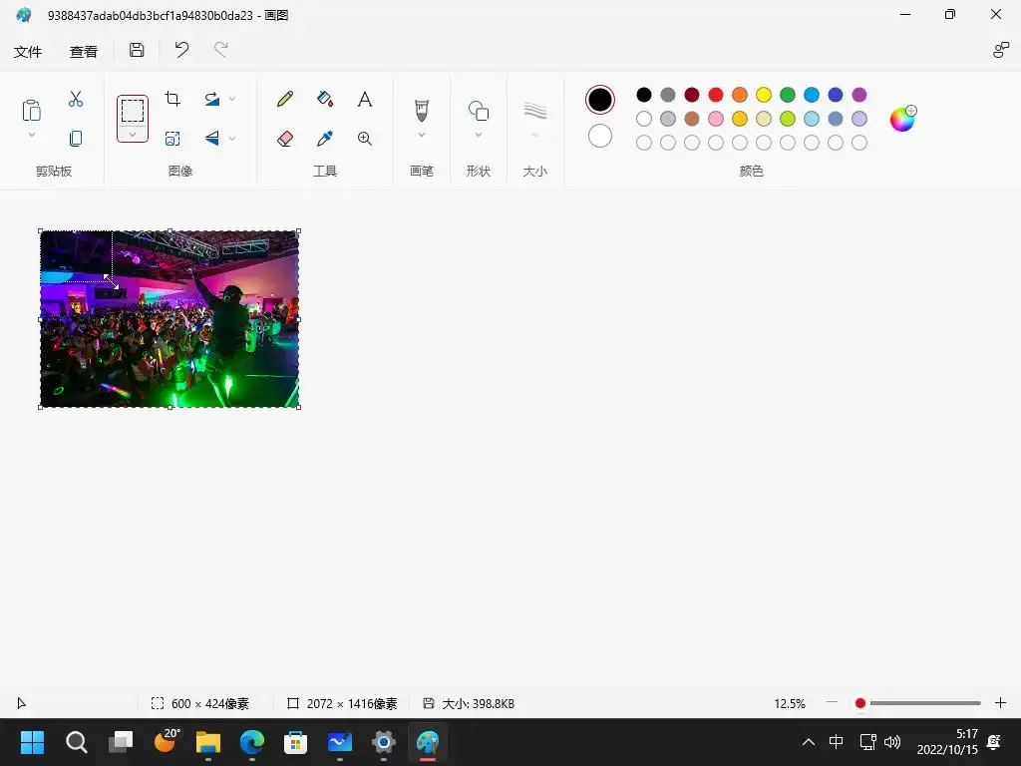Click the 600 × 424像素 selection size

[209, 703]
